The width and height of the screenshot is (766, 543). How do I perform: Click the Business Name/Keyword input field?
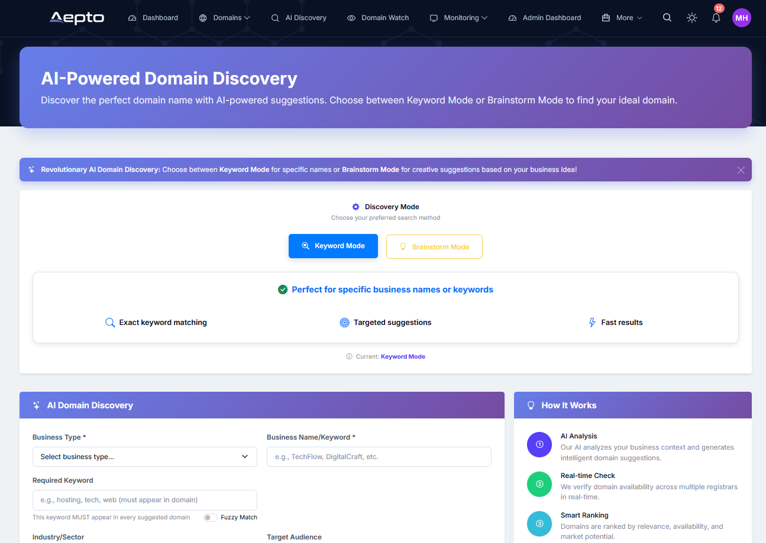pyautogui.click(x=379, y=456)
